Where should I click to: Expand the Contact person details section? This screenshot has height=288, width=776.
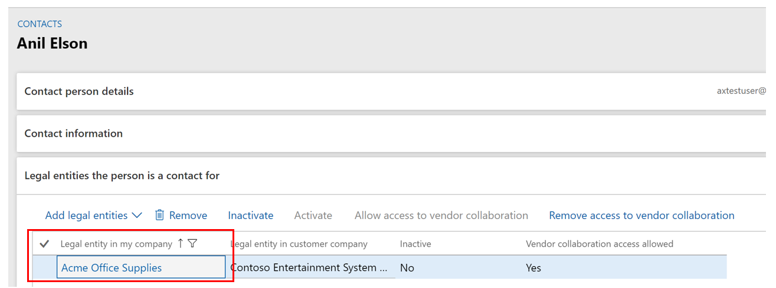click(x=79, y=91)
